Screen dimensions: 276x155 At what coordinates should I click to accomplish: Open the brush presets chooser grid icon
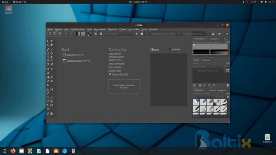[101, 34]
